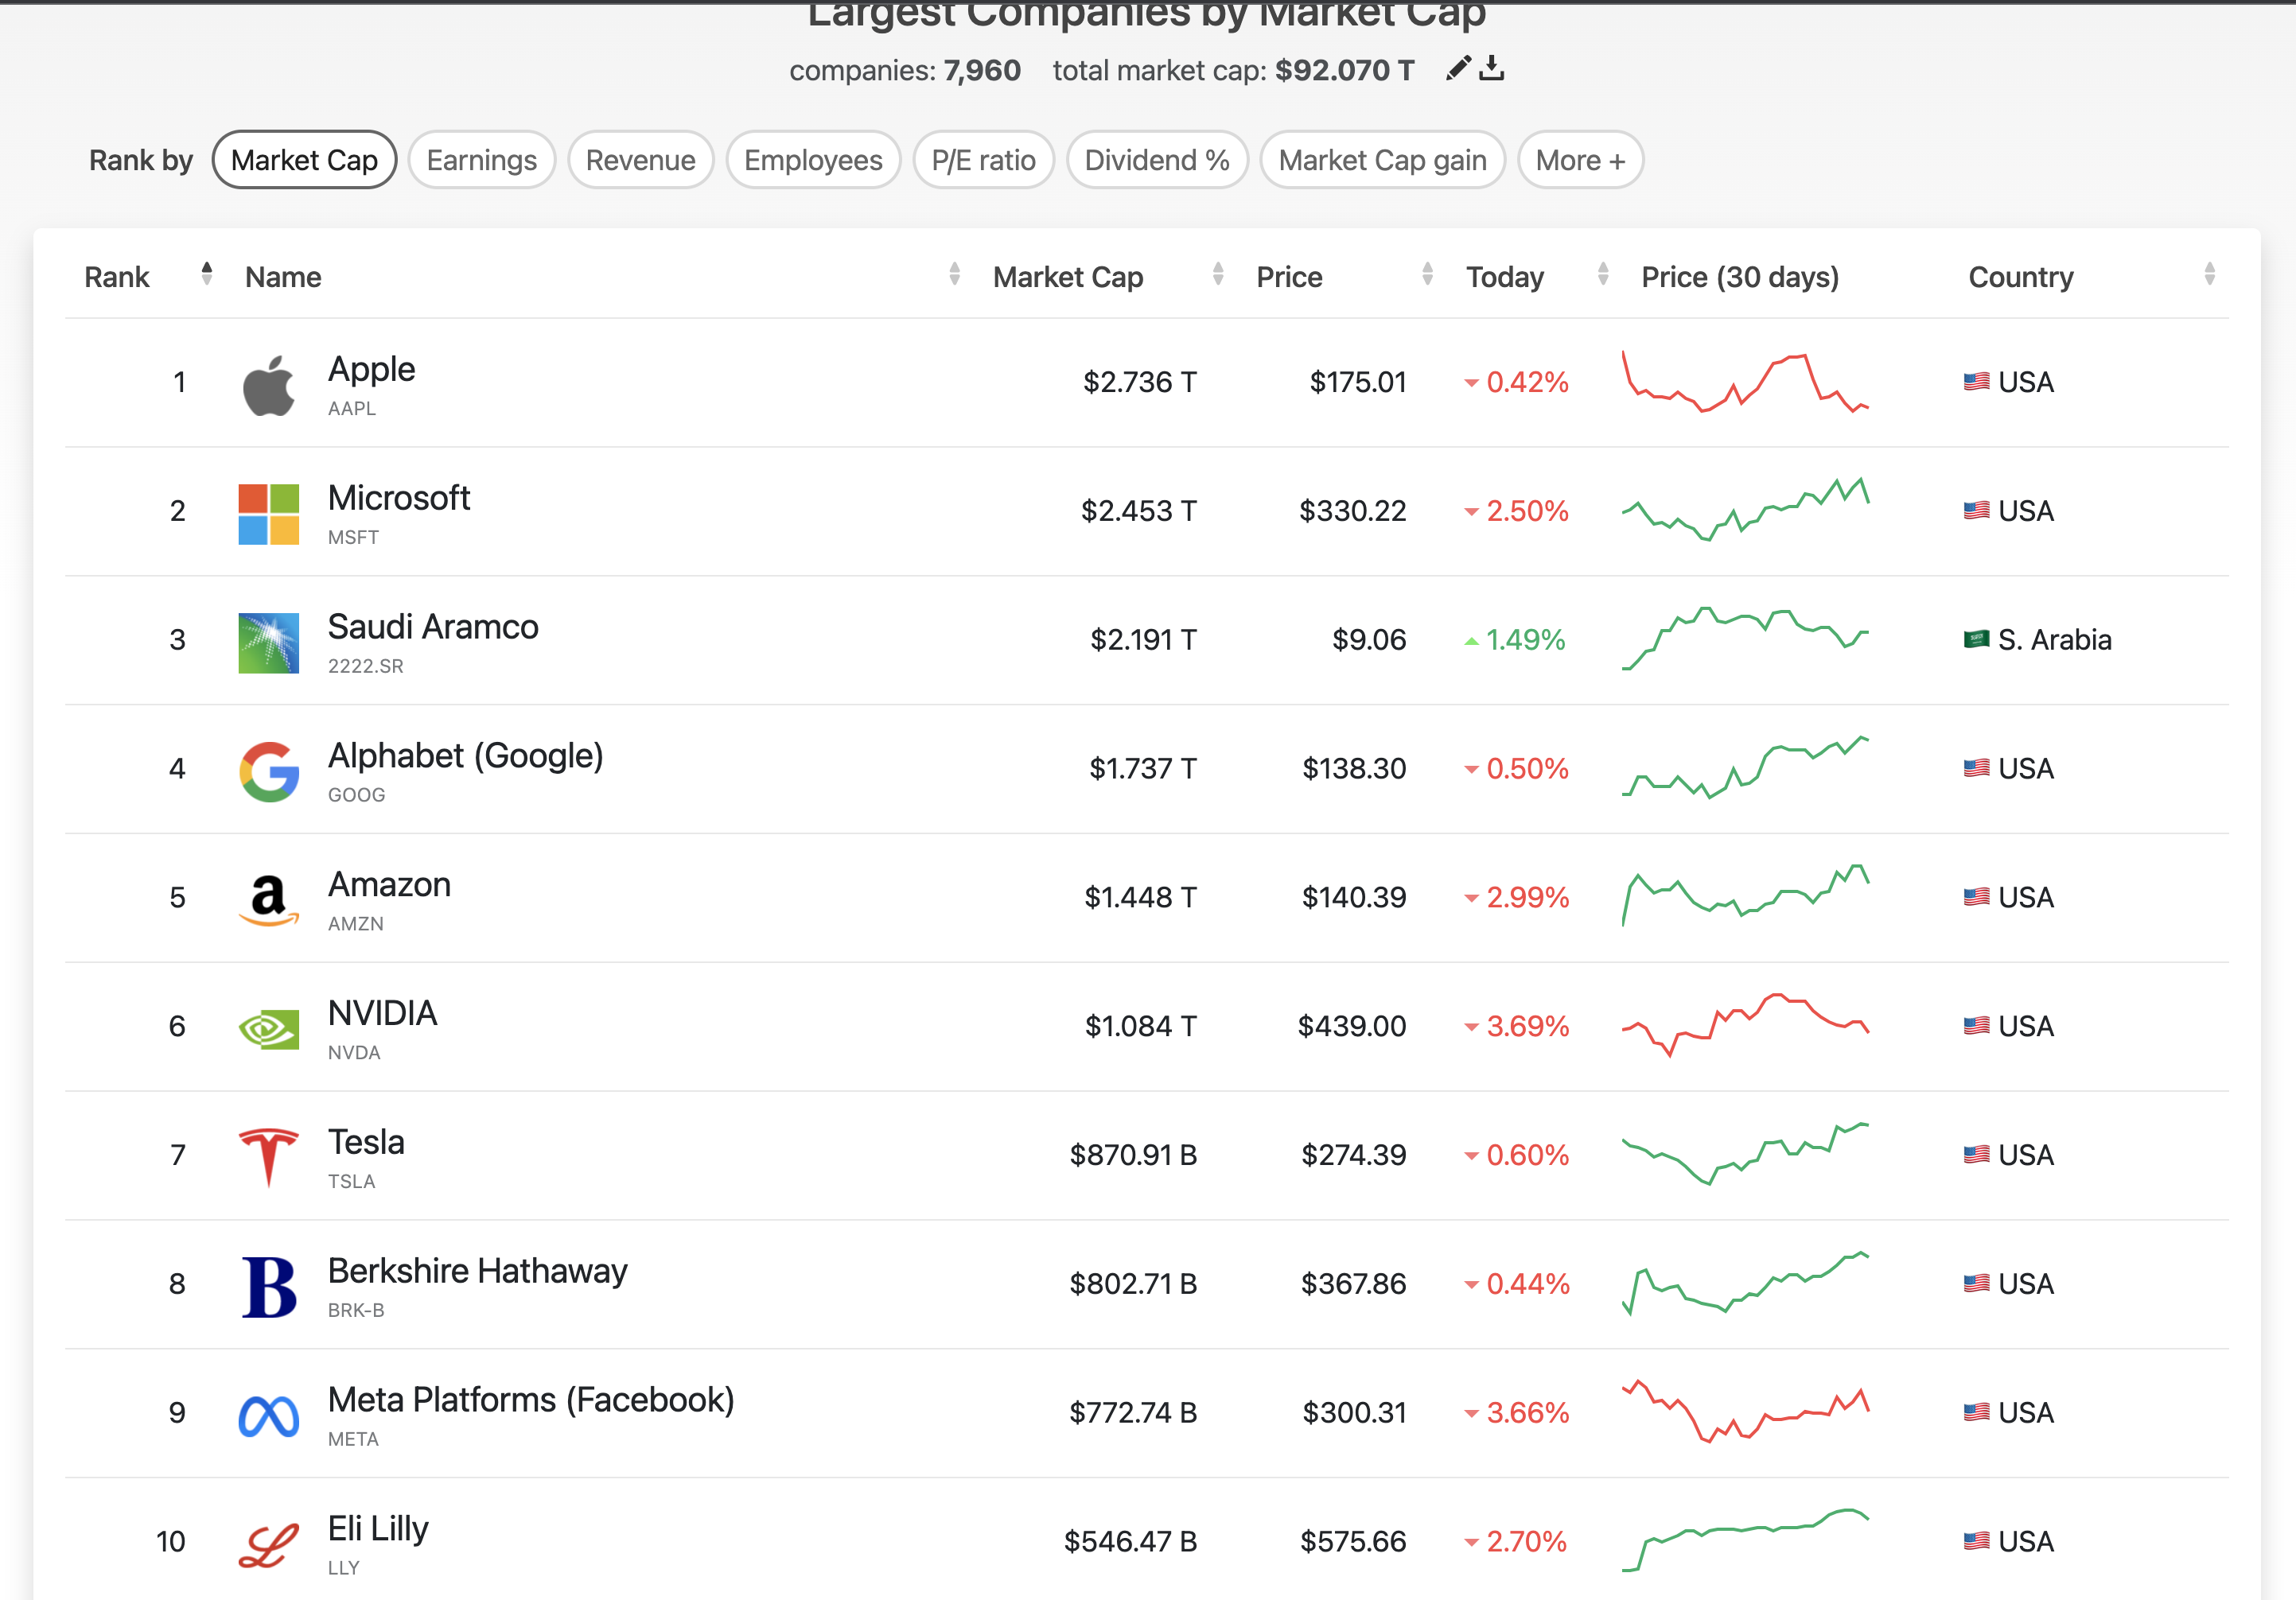Click the Saudi Aramco logo
Screen dimensions: 2296x1600
click(x=268, y=643)
